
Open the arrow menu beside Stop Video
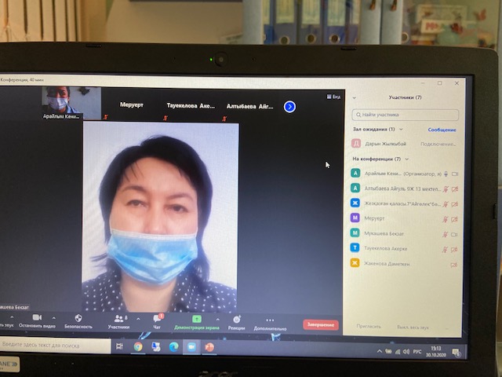pos(56,317)
